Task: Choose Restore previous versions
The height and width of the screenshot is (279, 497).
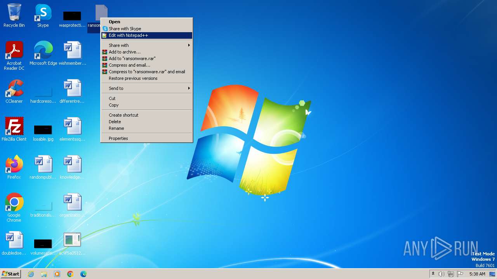Action: [147, 78]
